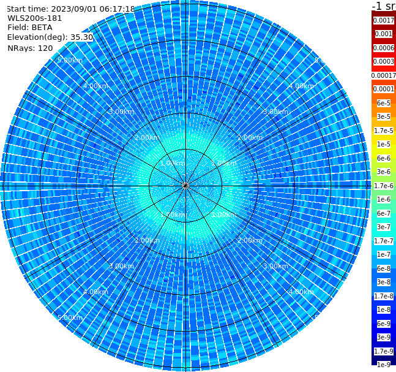Click the 1e-5 colorbar label
Viewport: 396px width, 372px height.
coord(384,144)
